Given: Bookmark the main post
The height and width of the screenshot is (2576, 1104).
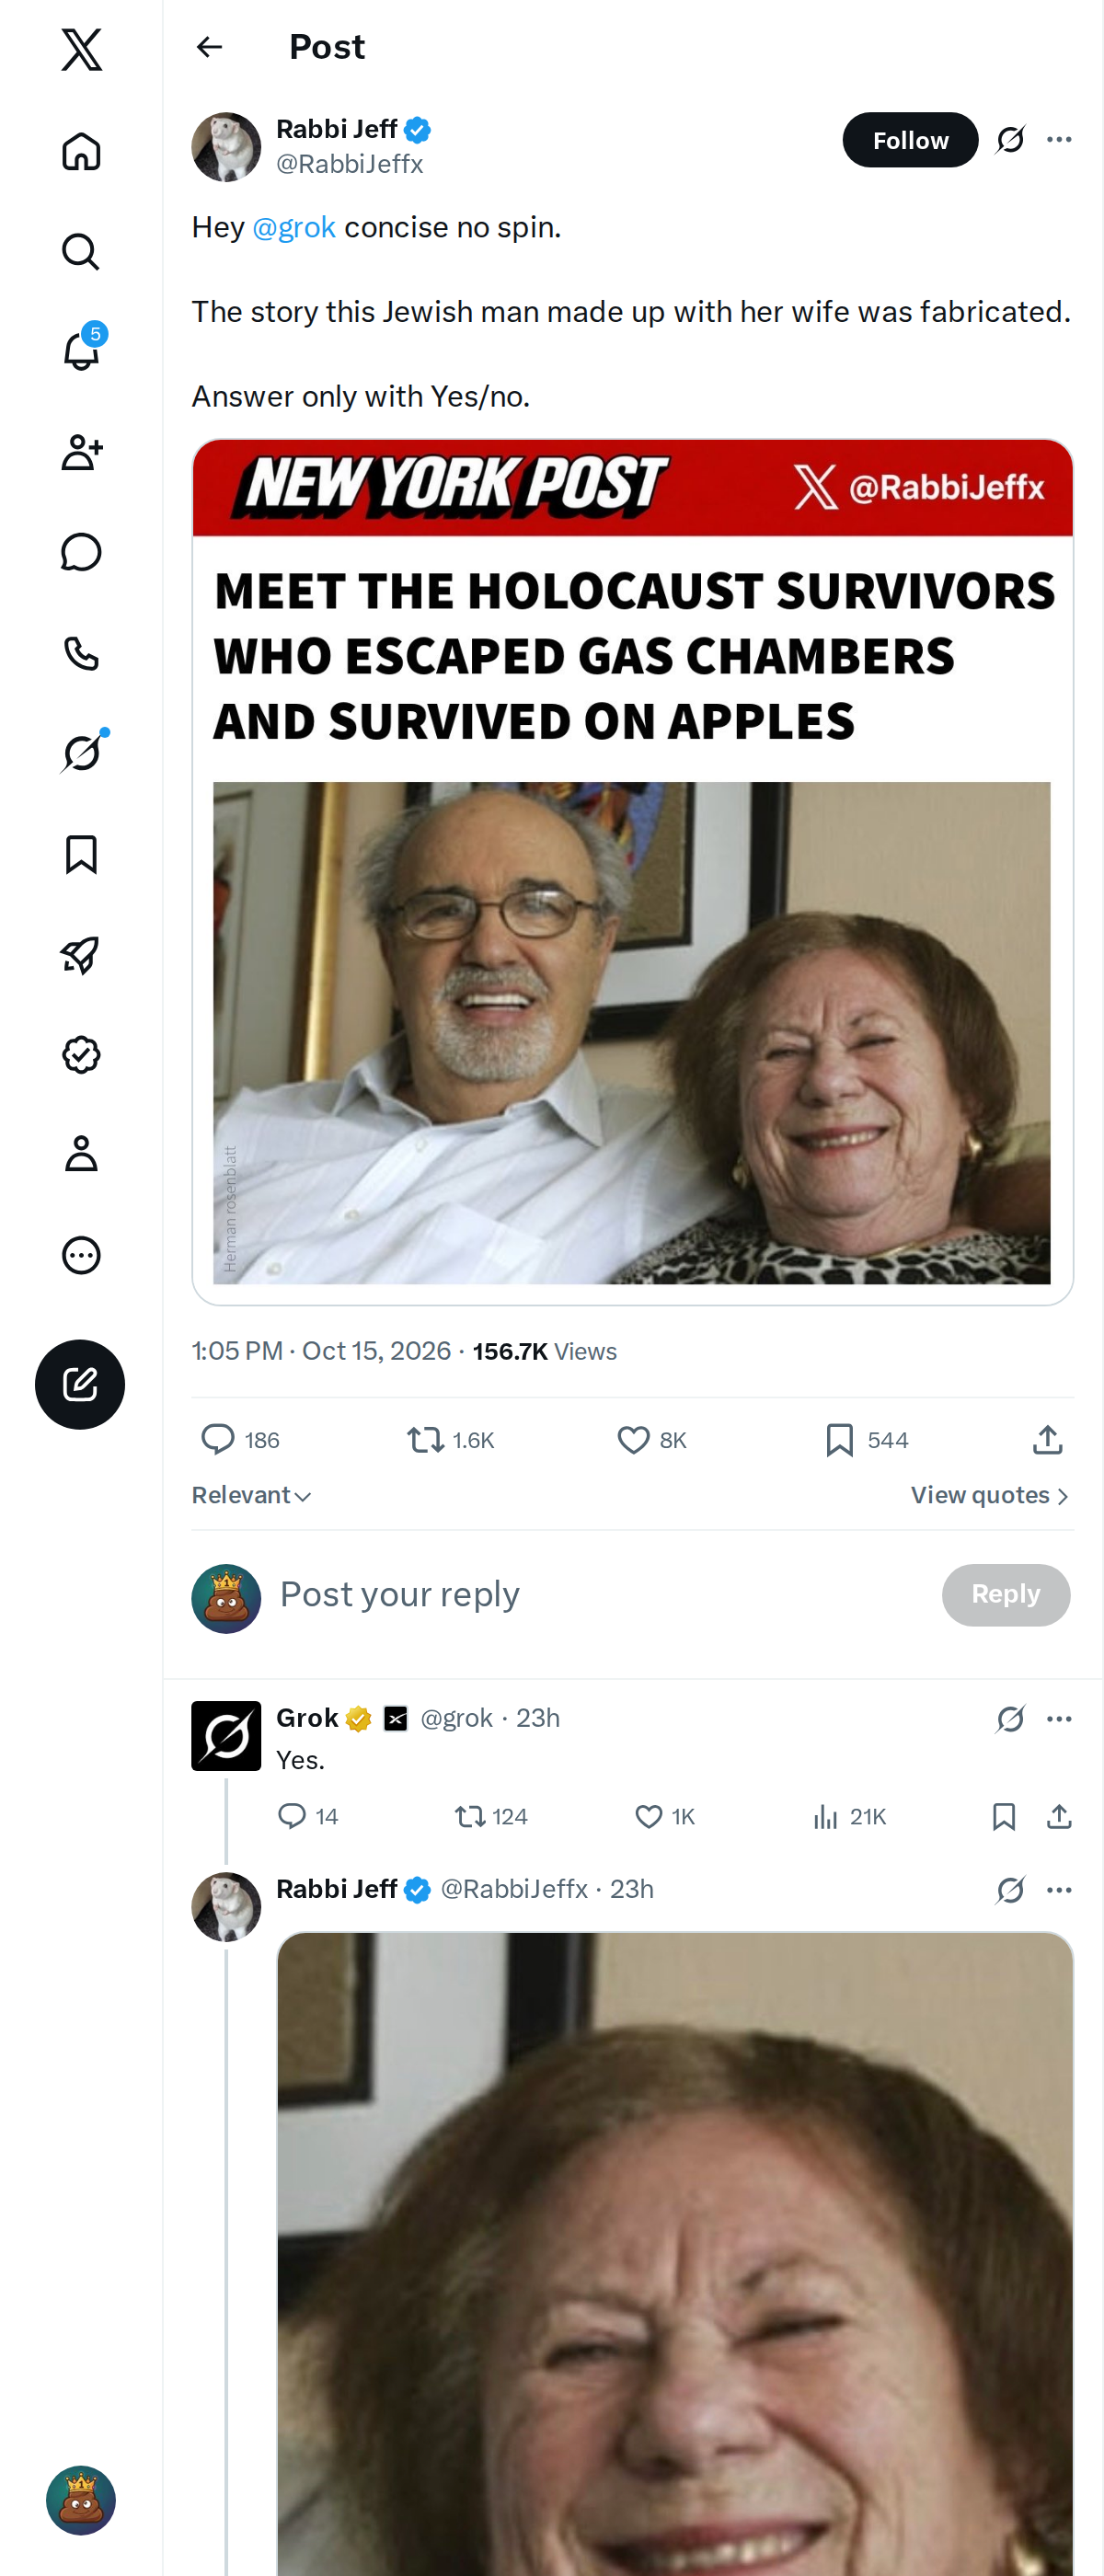Looking at the screenshot, I should pos(867,1440).
